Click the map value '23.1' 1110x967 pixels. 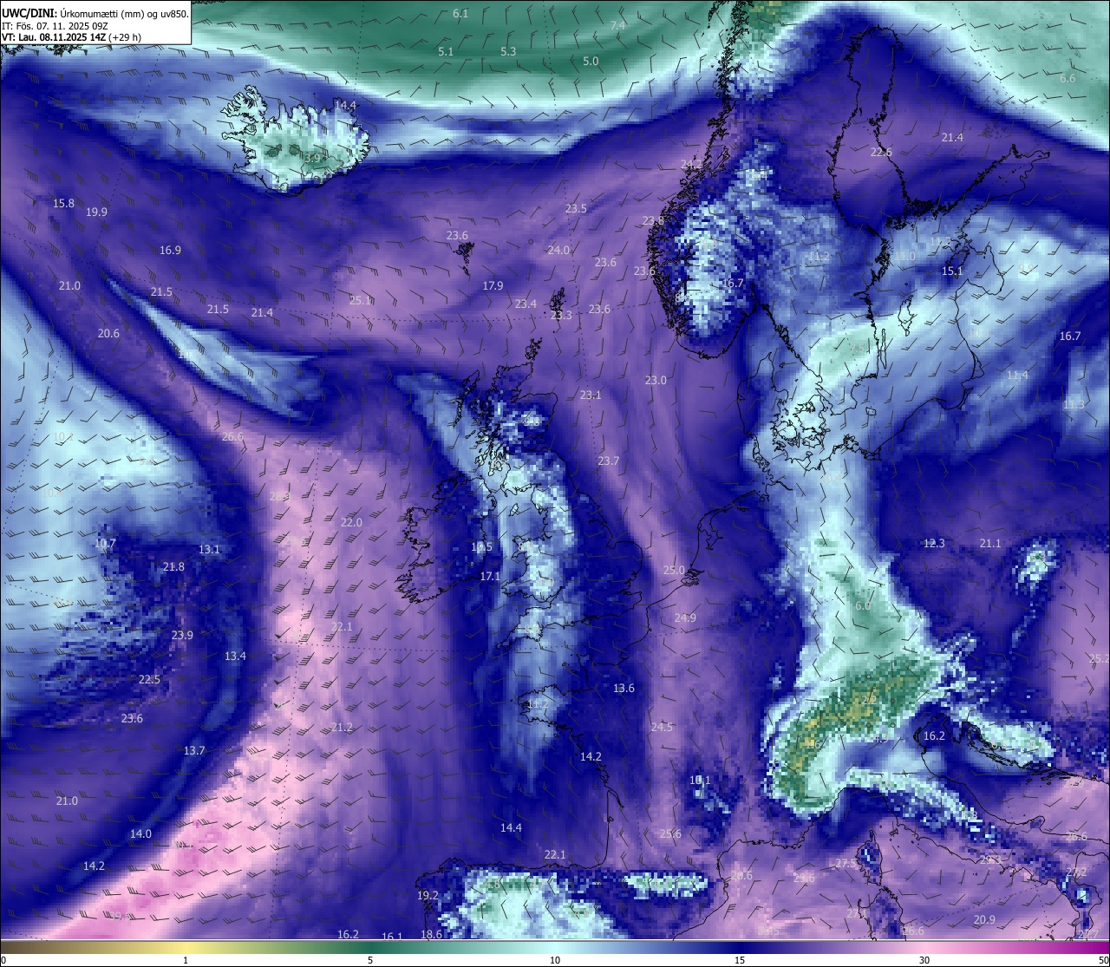click(590, 395)
